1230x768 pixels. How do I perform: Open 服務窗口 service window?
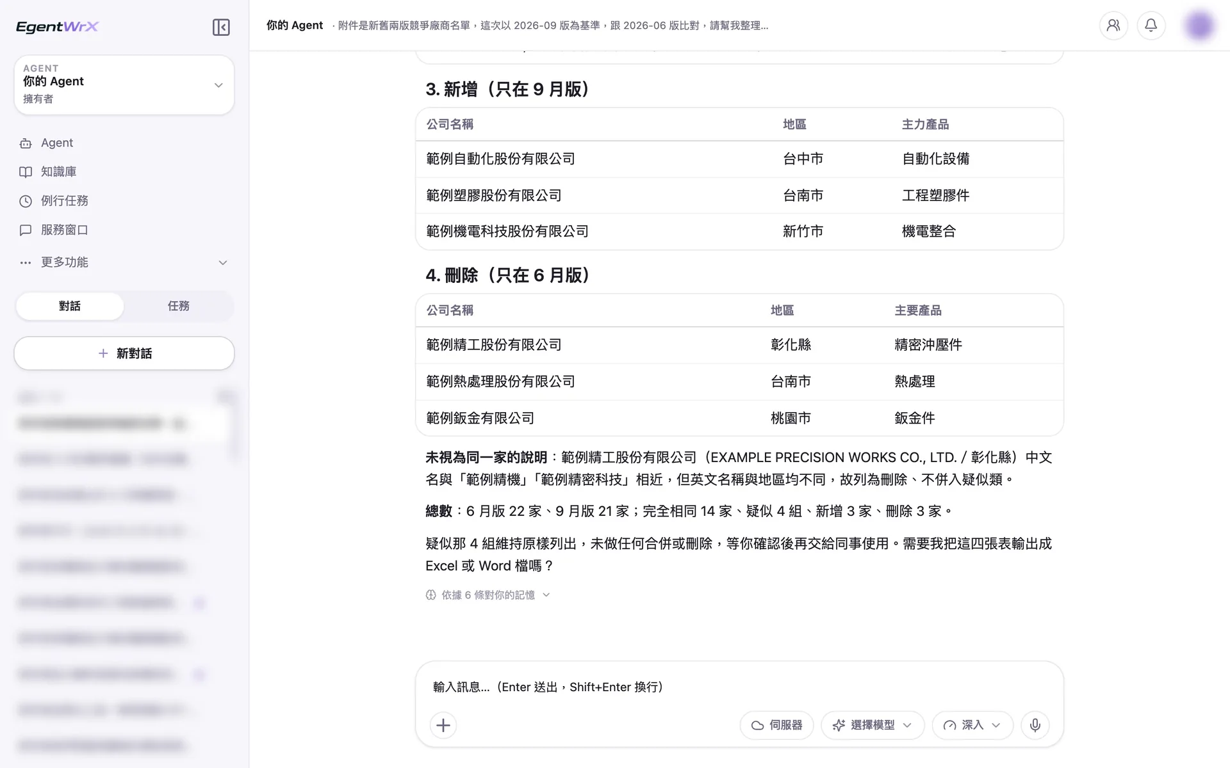pyautogui.click(x=124, y=230)
